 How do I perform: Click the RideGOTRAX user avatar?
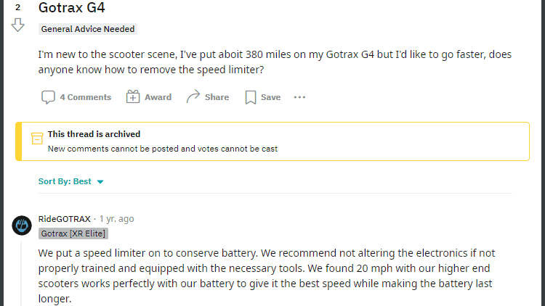coord(22,225)
